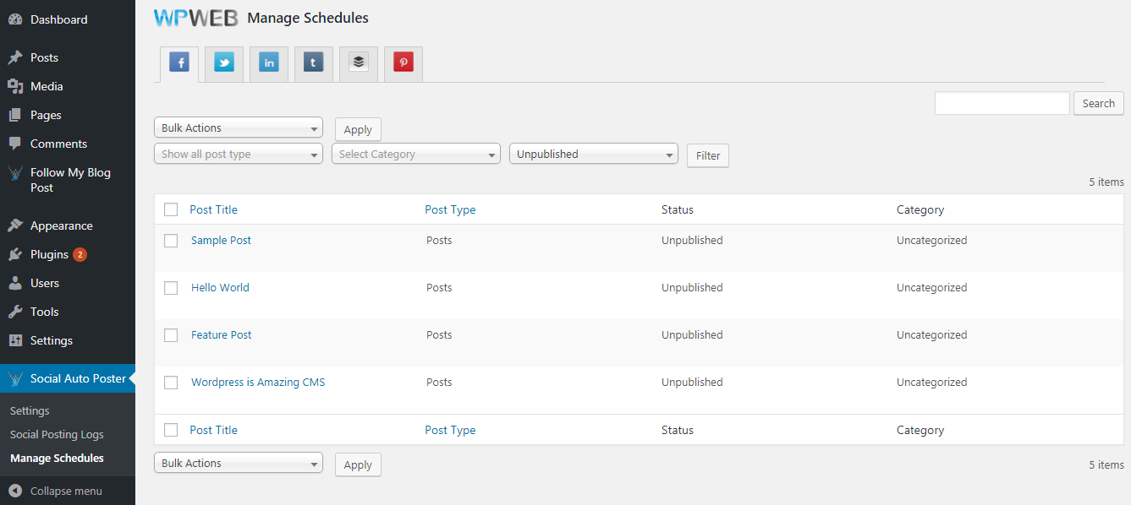Open the Unpublished status dropdown
The width and height of the screenshot is (1131, 505).
pos(593,155)
